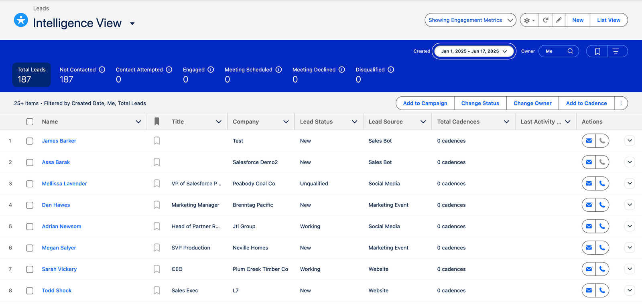Call Sarah Vickery via phone icon

click(x=602, y=269)
